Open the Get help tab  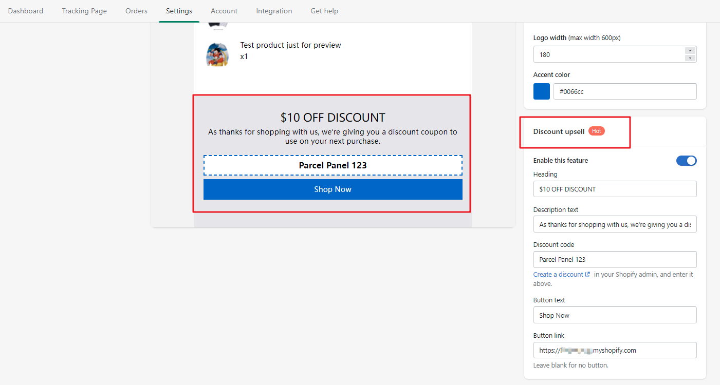pos(324,11)
